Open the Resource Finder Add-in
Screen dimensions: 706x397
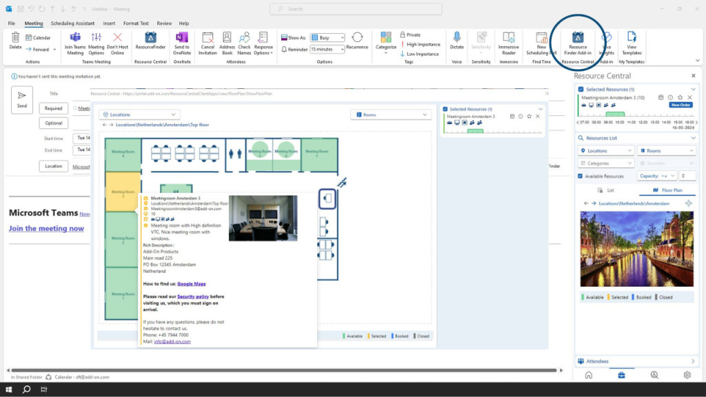click(x=578, y=41)
